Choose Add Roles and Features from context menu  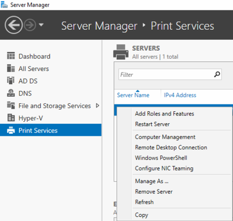click(165, 114)
